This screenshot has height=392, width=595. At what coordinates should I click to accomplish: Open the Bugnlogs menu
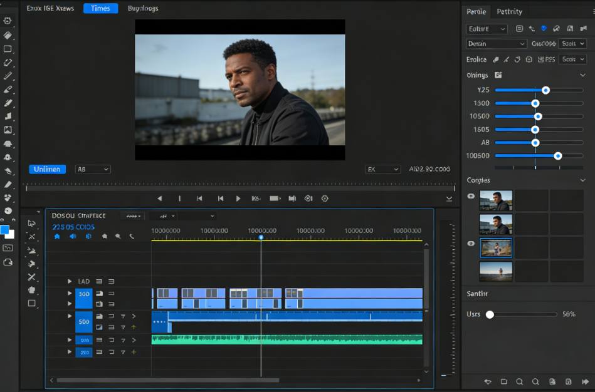pyautogui.click(x=143, y=8)
